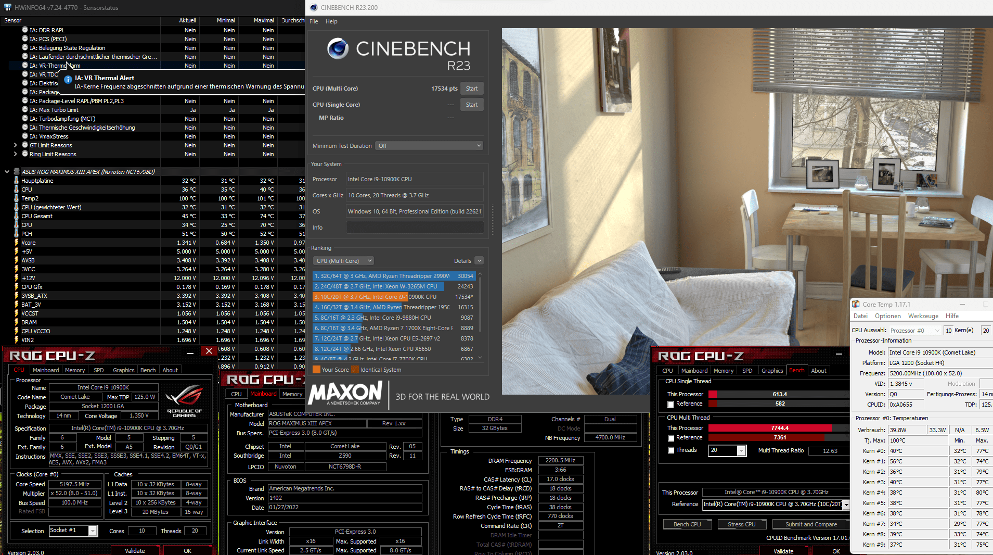Click info icon in VR Thermal Alert tooltip

tap(68, 79)
